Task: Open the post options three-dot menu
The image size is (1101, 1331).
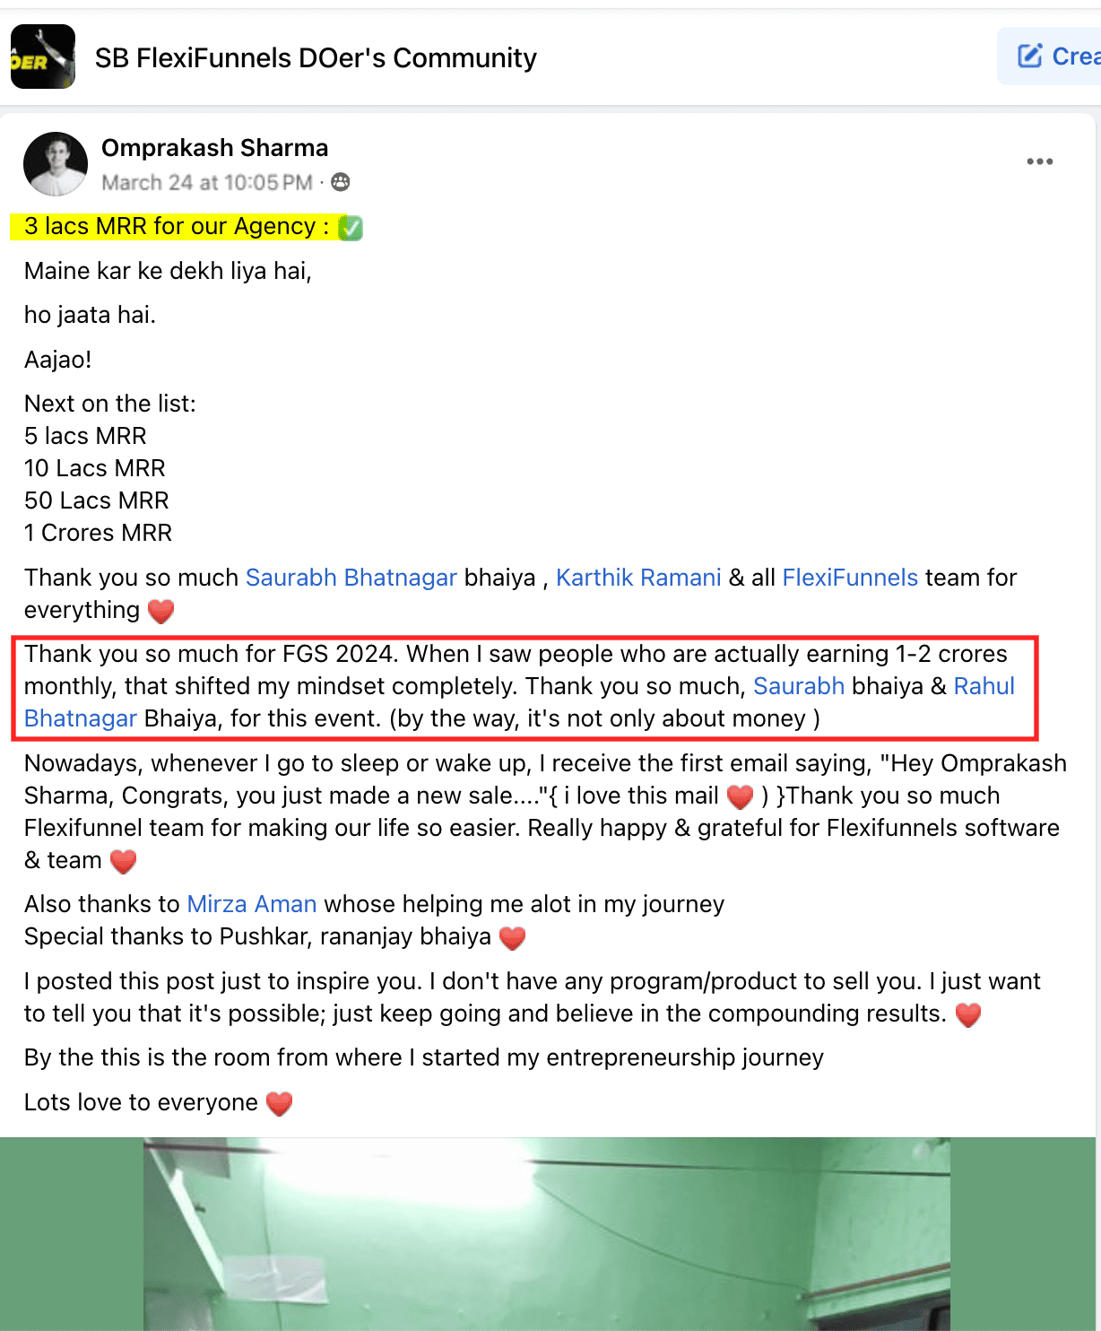Action: [1039, 161]
